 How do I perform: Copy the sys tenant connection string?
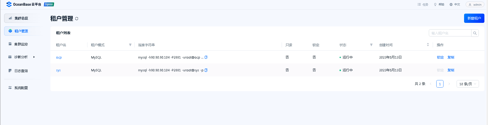pos(206,70)
